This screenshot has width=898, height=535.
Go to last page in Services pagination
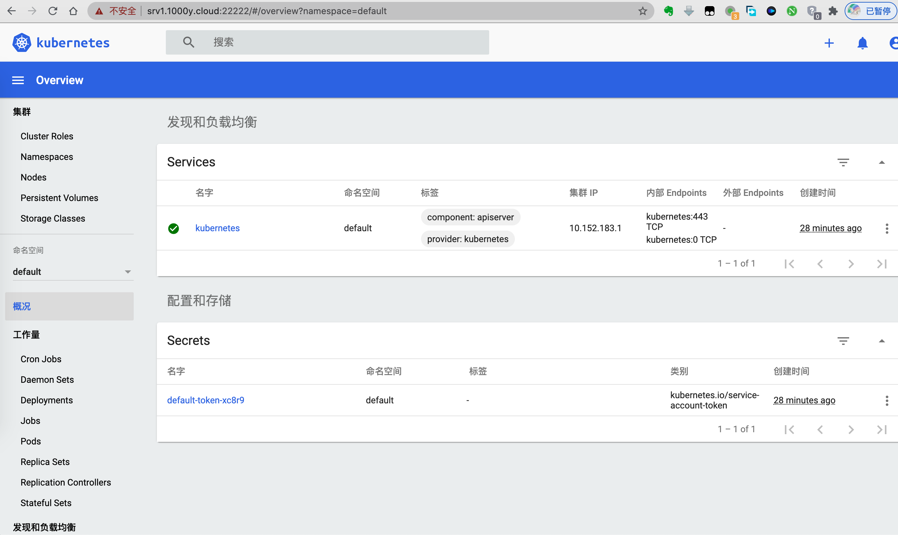pos(882,264)
